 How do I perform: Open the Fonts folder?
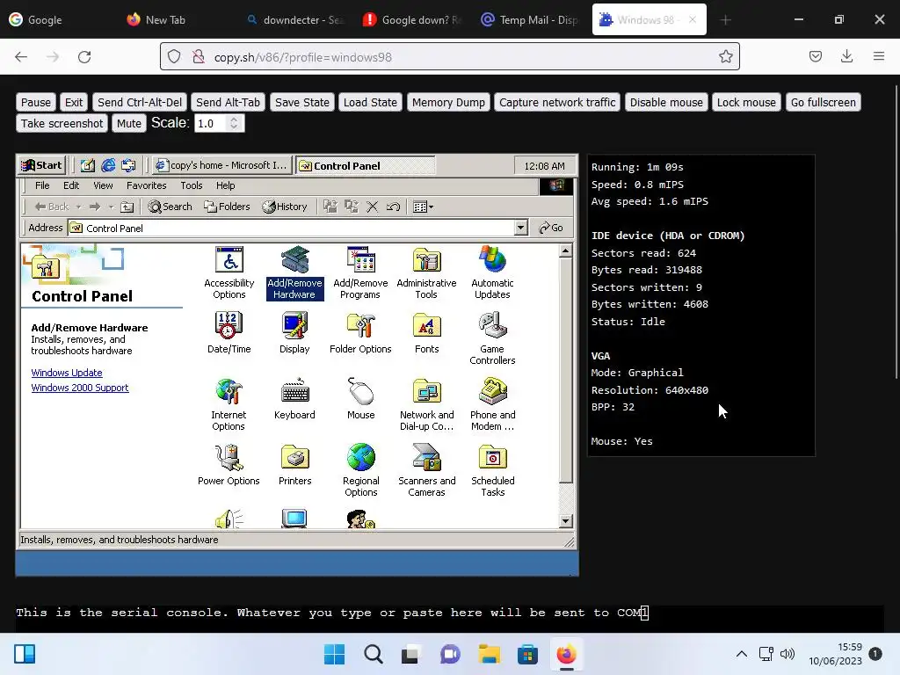point(426,333)
